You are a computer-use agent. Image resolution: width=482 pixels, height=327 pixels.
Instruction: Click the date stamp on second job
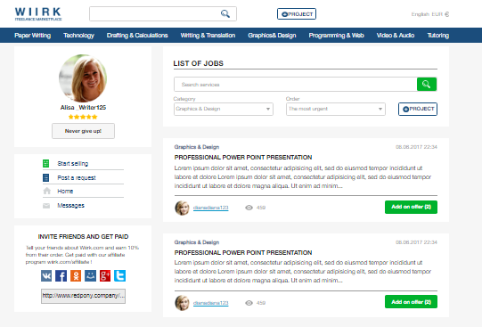[x=416, y=242]
